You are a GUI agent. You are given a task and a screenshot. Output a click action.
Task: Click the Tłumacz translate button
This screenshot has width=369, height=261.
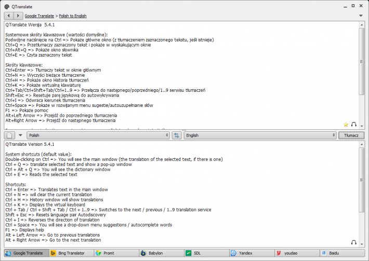[x=351, y=135]
